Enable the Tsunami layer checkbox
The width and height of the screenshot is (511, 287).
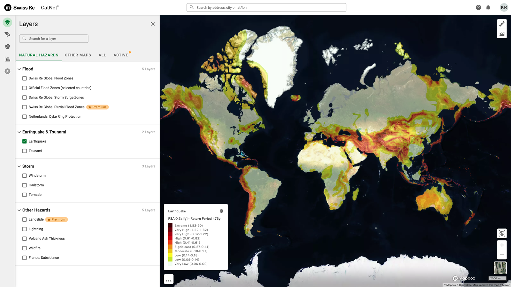pyautogui.click(x=25, y=151)
